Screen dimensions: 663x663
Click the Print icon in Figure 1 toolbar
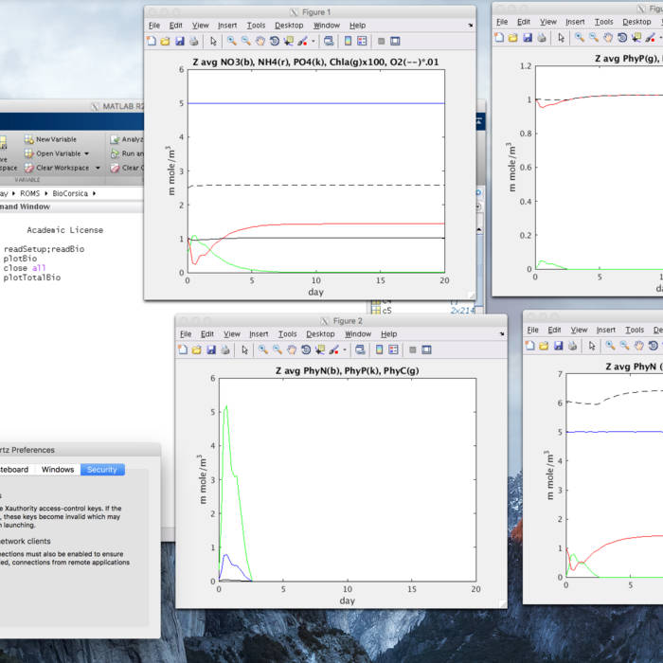click(x=194, y=41)
